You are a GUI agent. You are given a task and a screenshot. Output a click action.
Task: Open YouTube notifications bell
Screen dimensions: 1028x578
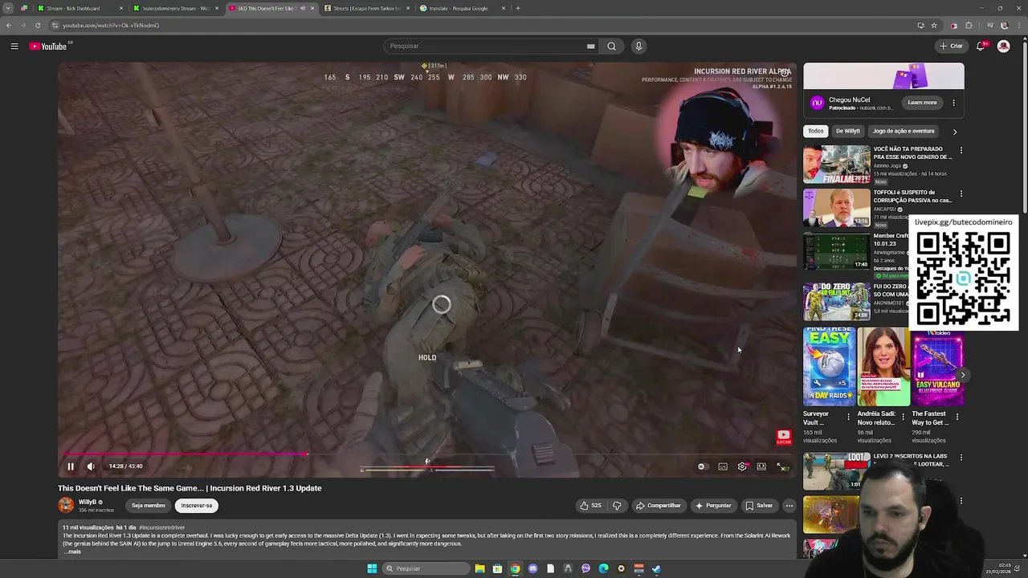(x=981, y=46)
